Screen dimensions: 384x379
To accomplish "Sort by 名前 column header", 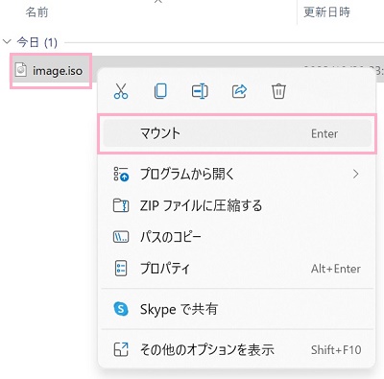I will tap(36, 12).
